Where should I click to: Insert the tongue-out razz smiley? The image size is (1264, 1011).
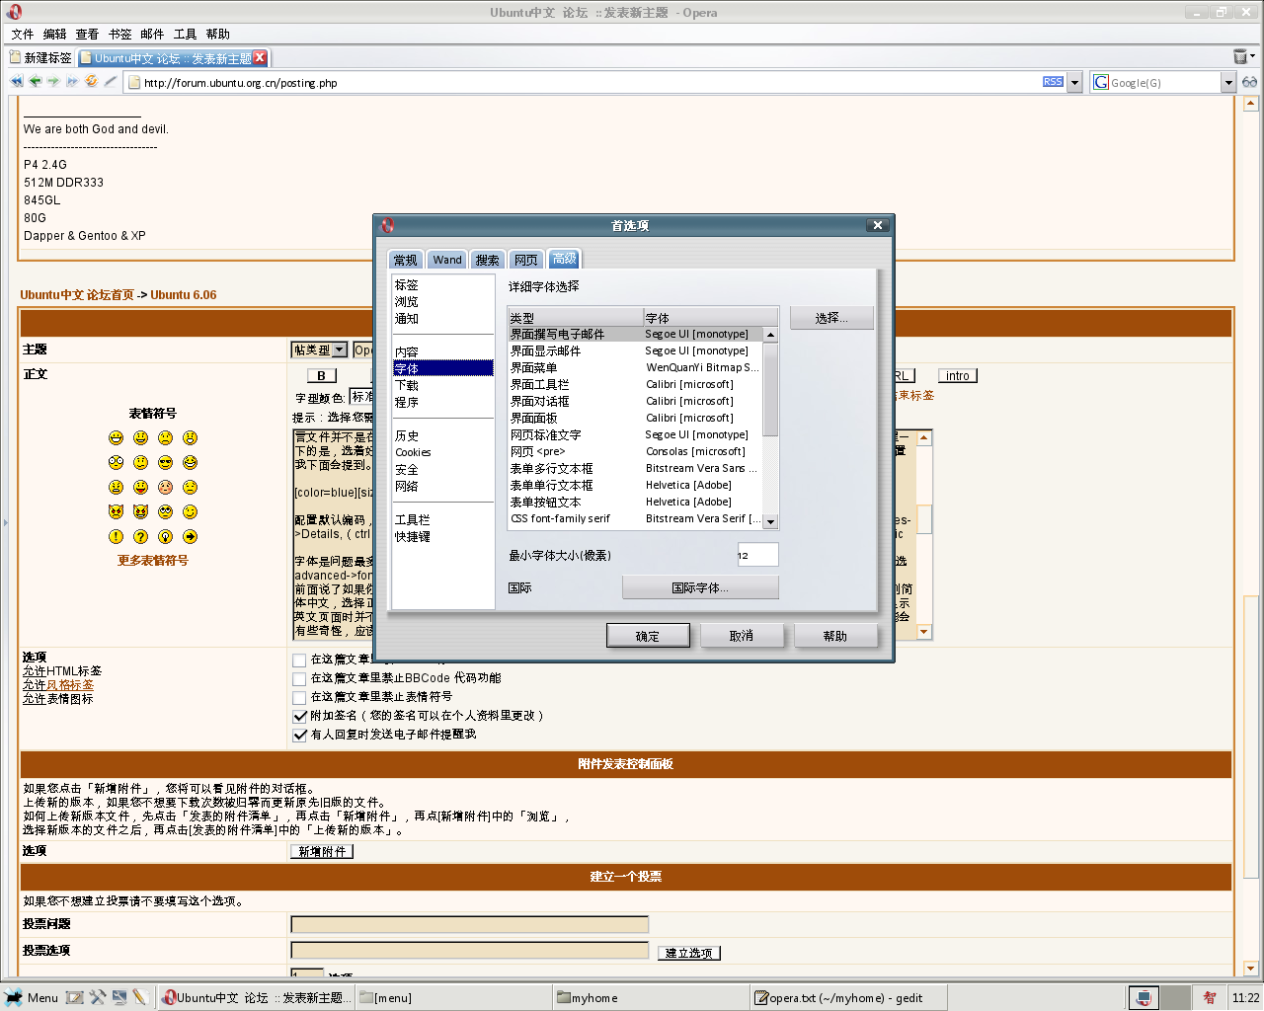(141, 488)
